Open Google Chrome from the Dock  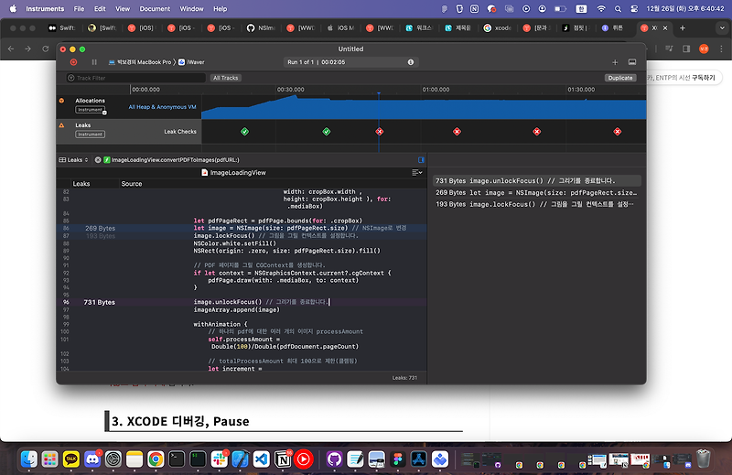tap(156, 459)
